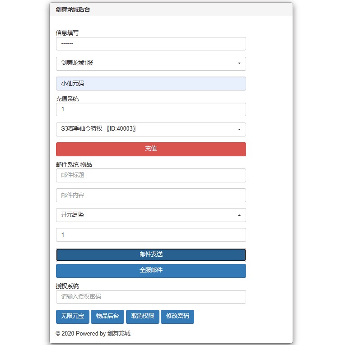This screenshot has height=345, width=345.
Task: Click the 邮件系统-物品 label
Action: pyautogui.click(x=74, y=164)
